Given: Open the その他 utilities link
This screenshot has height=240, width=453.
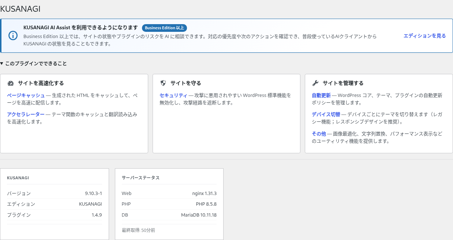Looking at the screenshot, I should [x=319, y=134].
